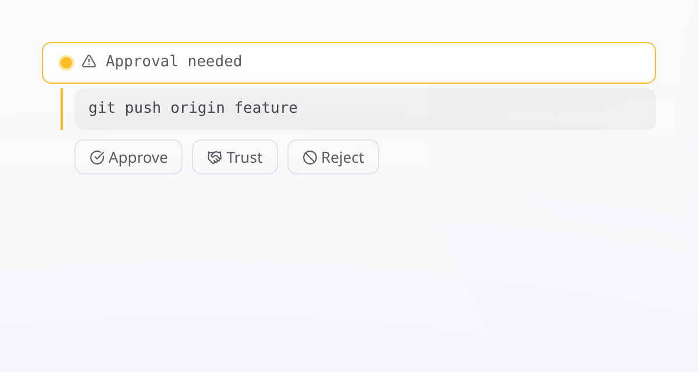Click the word "feature" in the command
The height and width of the screenshot is (372, 698).
point(266,108)
